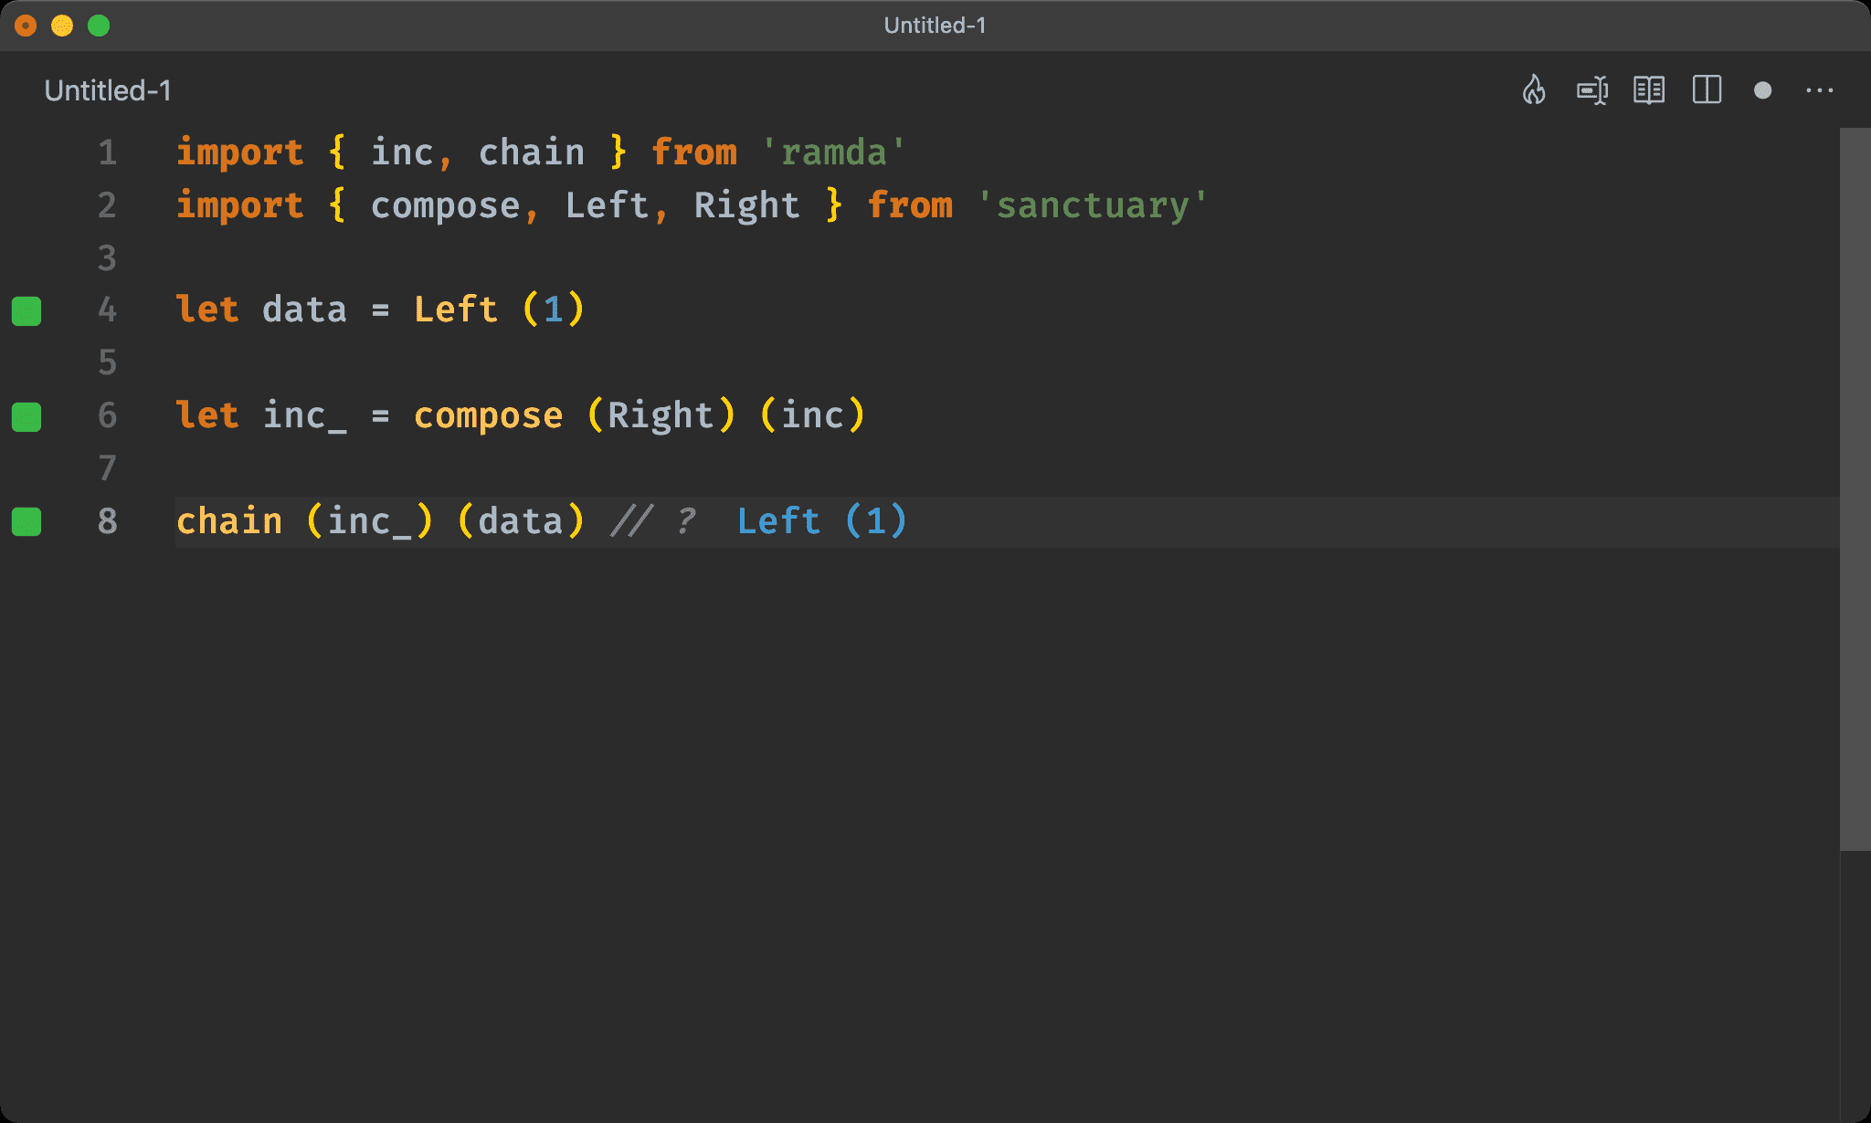
Task: Click line number 2 in the gutter
Action: 108,205
